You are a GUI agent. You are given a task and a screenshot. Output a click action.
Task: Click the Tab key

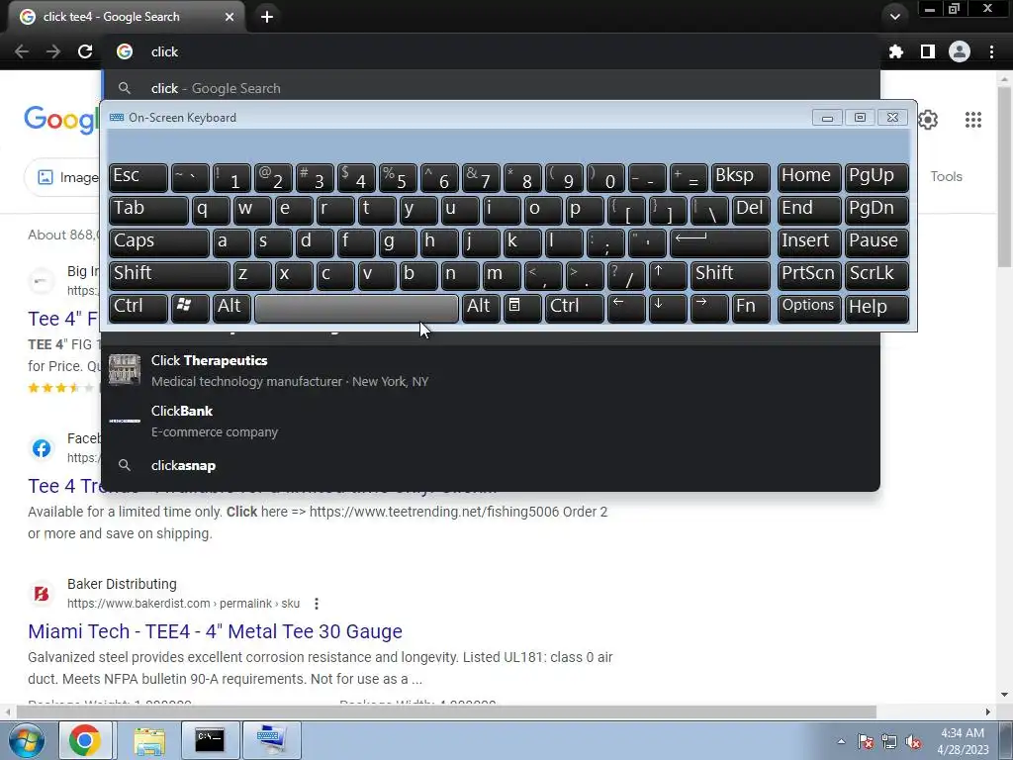point(148,210)
